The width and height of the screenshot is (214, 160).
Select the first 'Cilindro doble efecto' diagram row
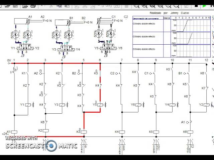[x=172, y=26]
